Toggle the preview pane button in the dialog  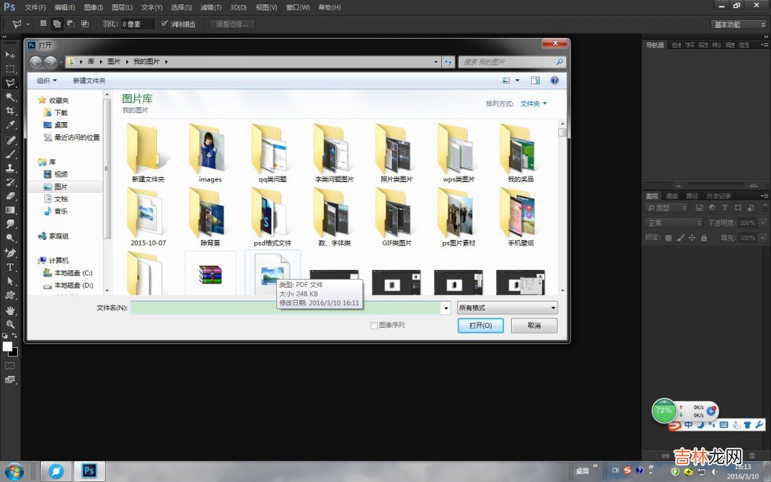[535, 81]
